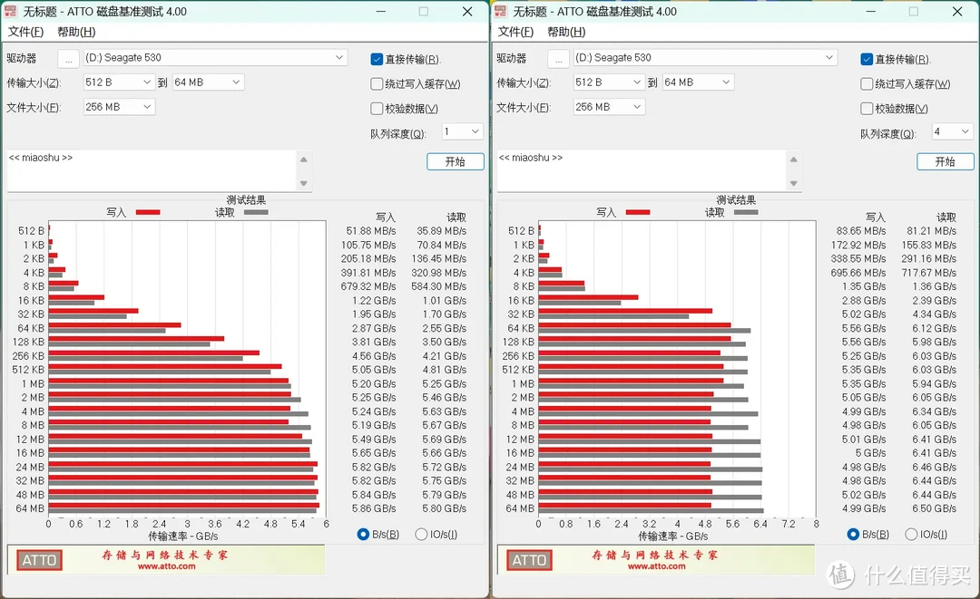Image resolution: width=980 pixels, height=599 pixels.
Task: Open queue depth 1 dropdown in left window
Action: [462, 131]
